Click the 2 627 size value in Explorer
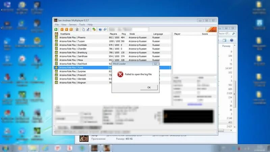Image resolution: width=270 pixels, height=152 pixels. click(x=229, y=126)
